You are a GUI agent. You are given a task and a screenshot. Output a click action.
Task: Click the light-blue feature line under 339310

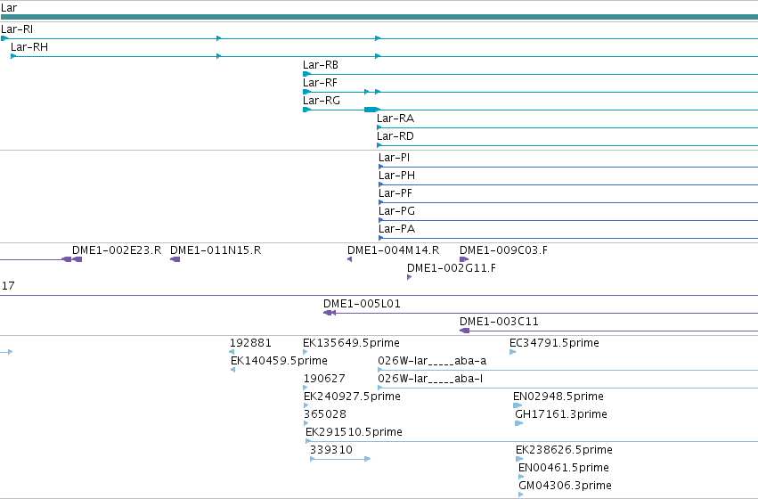click(x=340, y=459)
